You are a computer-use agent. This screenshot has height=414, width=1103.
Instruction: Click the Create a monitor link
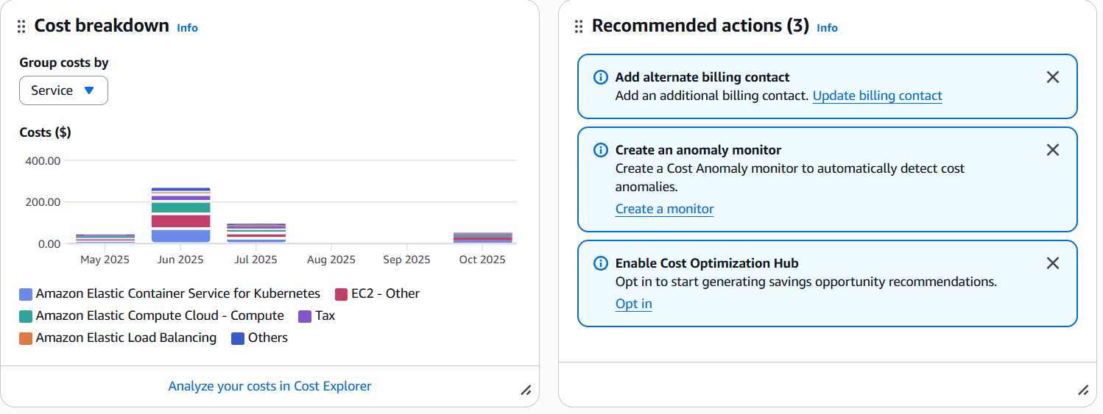click(664, 209)
